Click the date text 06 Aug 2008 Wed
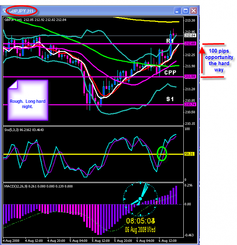The height and width of the screenshot is (245, 237). point(140,230)
